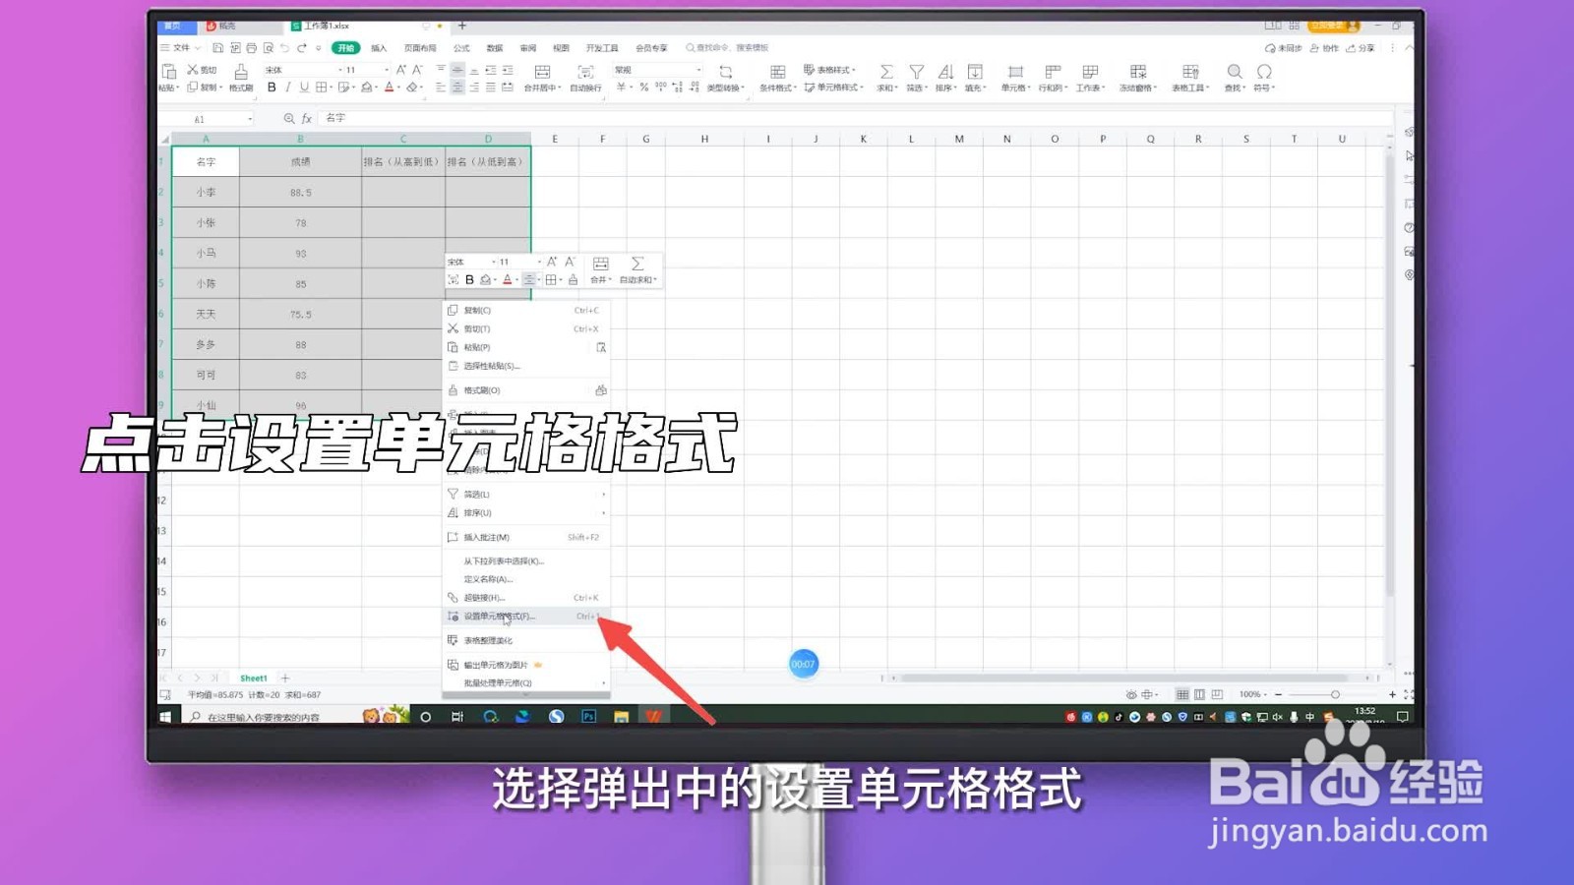Click the File Explorer icon in the taskbar

pos(621,717)
